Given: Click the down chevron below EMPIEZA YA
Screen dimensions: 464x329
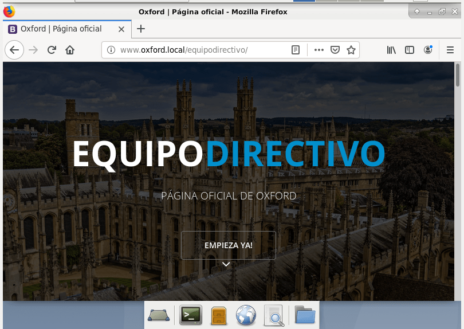Looking at the screenshot, I should (x=226, y=264).
